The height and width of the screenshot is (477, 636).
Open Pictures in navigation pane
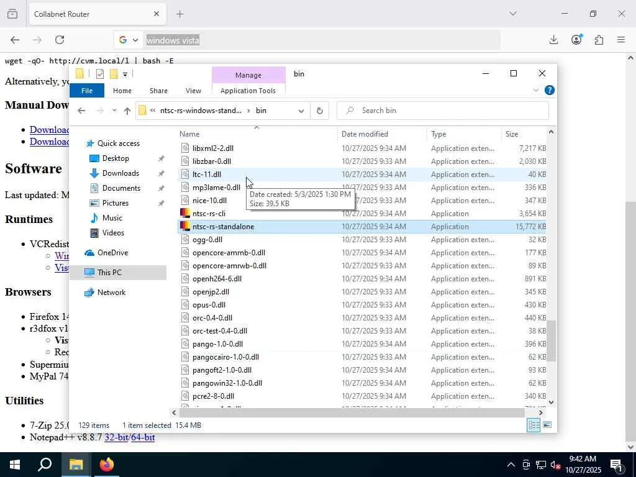point(115,203)
